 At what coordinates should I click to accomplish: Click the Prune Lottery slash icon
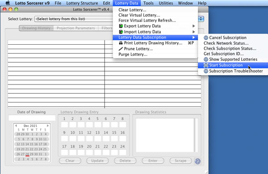[121, 49]
